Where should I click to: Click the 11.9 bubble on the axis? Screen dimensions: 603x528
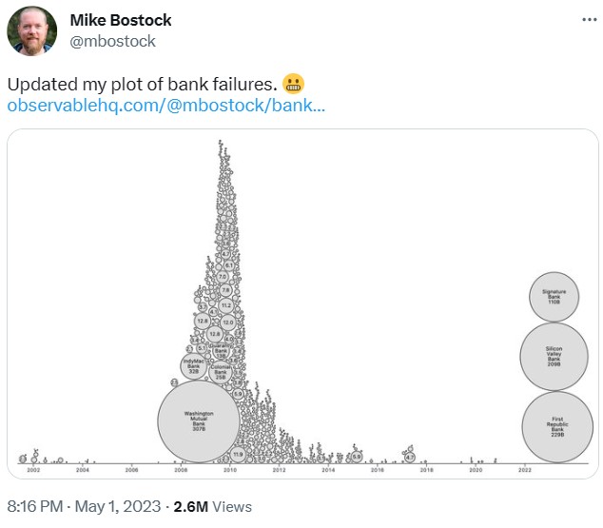[x=238, y=456]
